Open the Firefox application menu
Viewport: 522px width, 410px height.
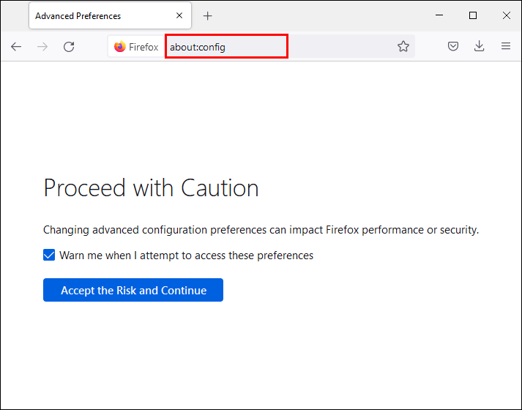coord(506,47)
